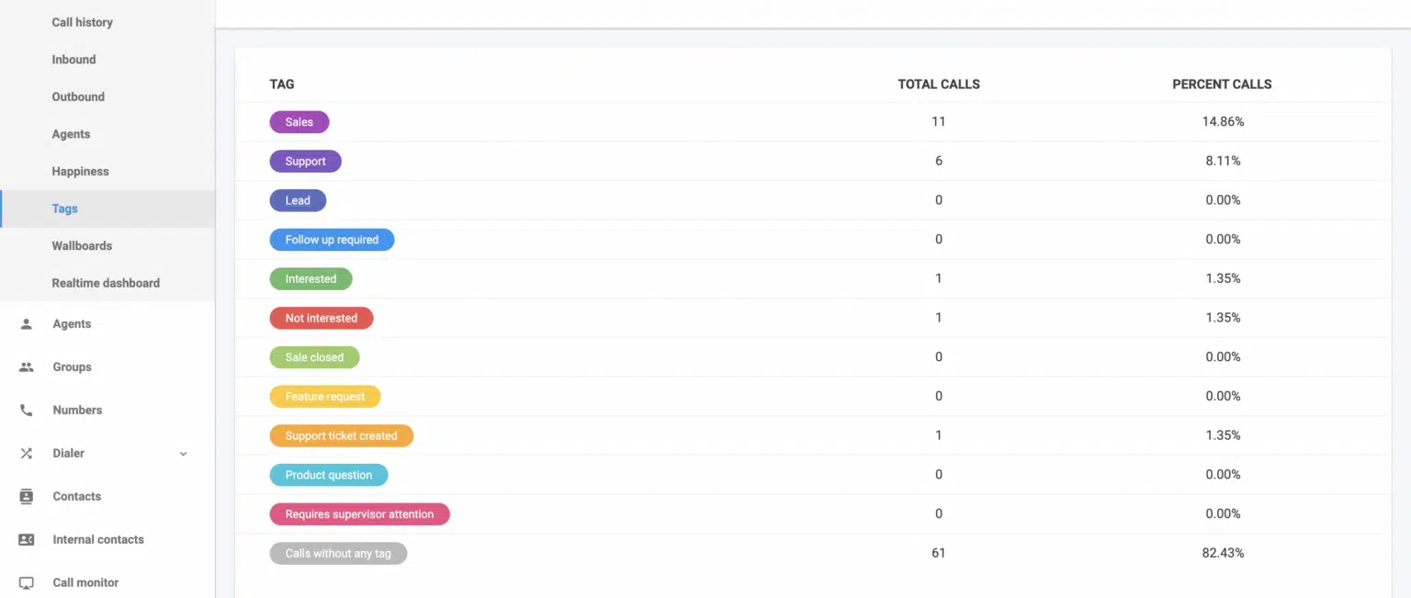The width and height of the screenshot is (1411, 598).
Task: Click the purple Sales tag
Action: coord(299,122)
